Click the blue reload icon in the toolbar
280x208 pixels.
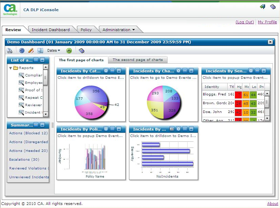(x=21, y=50)
